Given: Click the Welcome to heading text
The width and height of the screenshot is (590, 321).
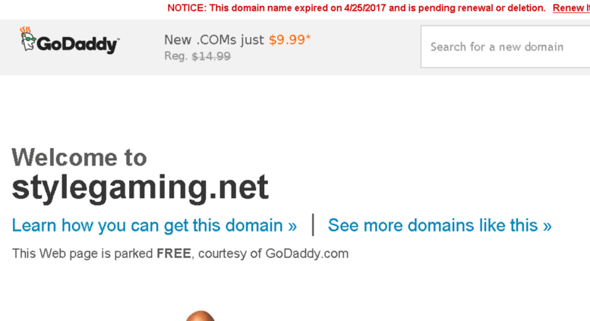Looking at the screenshot, I should tap(79, 157).
